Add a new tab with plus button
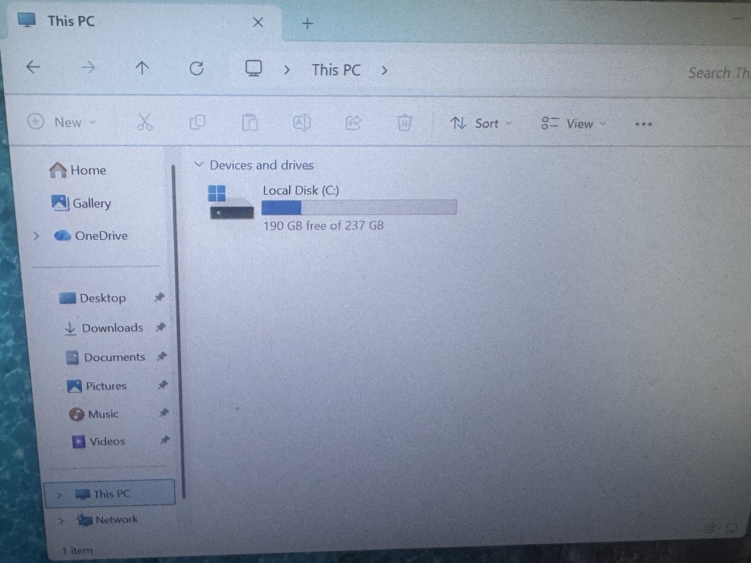The height and width of the screenshot is (563, 751). pos(307,23)
